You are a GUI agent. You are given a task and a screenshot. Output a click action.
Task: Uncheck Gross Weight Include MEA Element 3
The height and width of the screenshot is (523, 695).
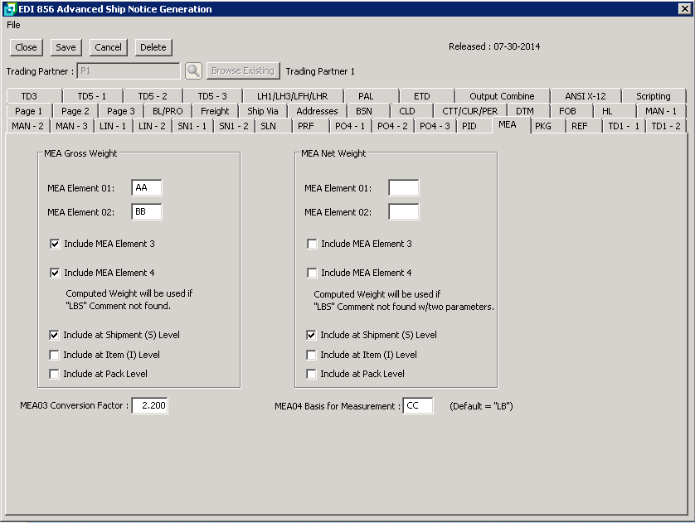[56, 245]
